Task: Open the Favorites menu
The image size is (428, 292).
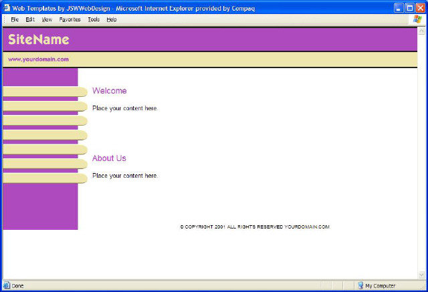Action: pyautogui.click(x=70, y=19)
